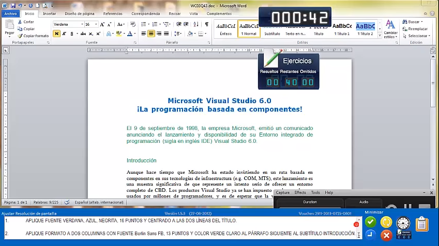439x246 pixels.
Task: Click the Pegar (paste) clipboard icon
Action: (x=9, y=25)
